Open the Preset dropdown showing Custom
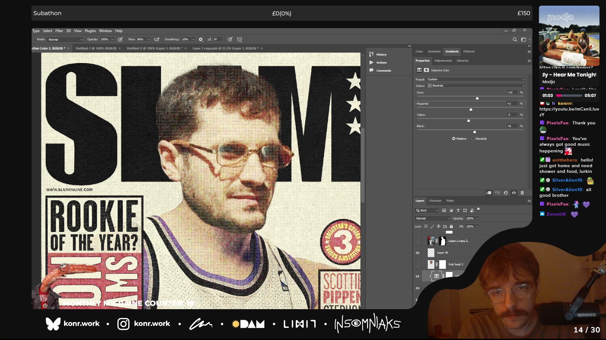 tap(476, 79)
